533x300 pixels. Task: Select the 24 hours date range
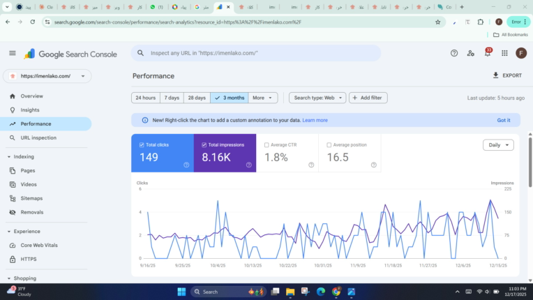click(146, 98)
